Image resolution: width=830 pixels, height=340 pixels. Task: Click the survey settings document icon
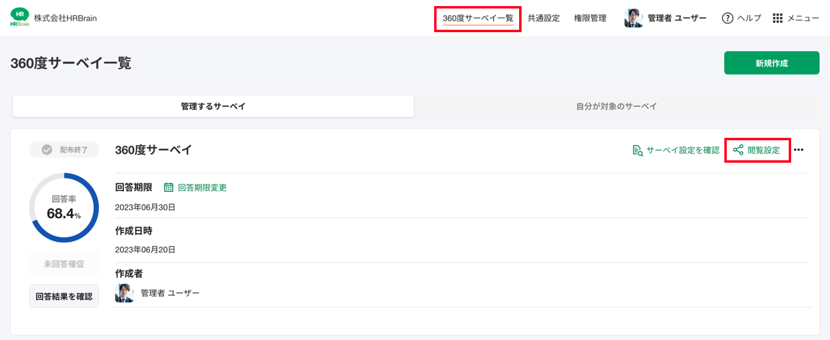click(x=638, y=150)
